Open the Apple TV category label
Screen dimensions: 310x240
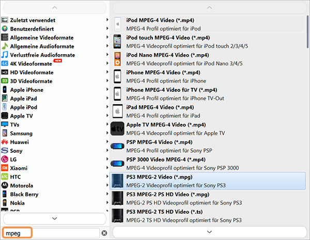click(22, 116)
